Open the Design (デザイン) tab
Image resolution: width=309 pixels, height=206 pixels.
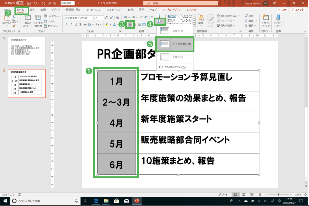pyautogui.click(x=55, y=10)
